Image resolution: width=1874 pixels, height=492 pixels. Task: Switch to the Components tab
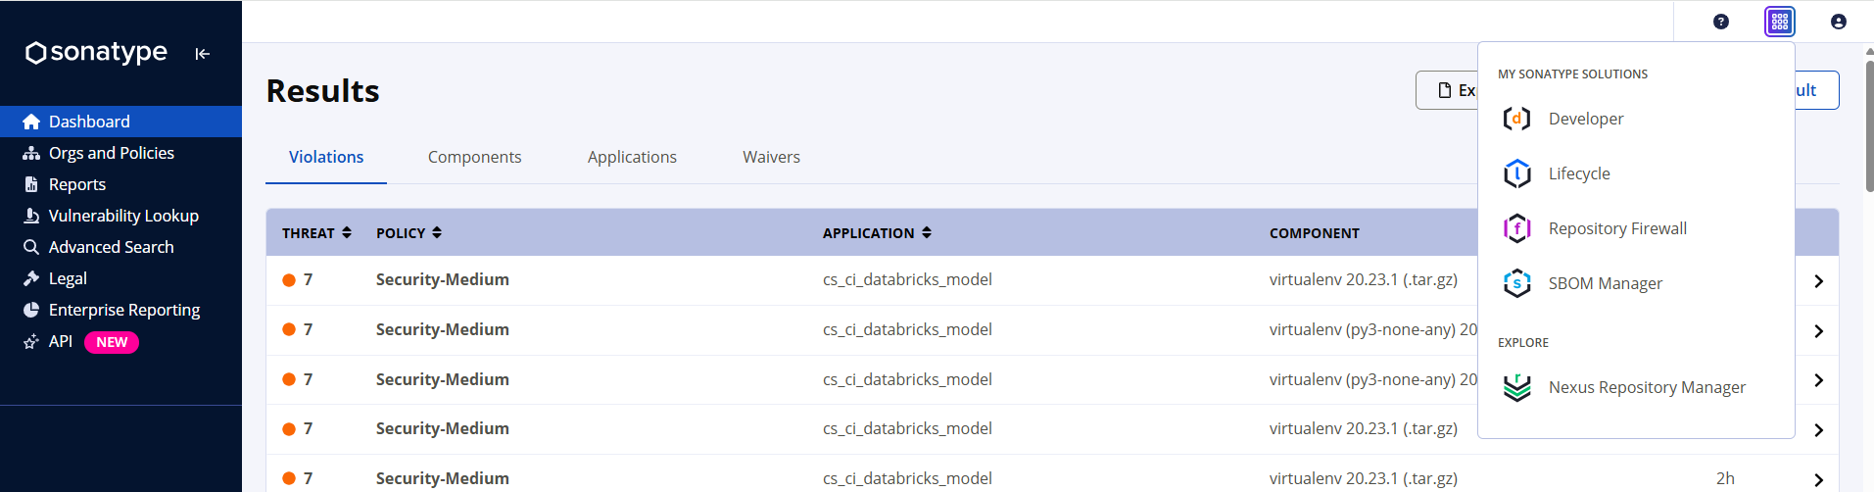[474, 157]
